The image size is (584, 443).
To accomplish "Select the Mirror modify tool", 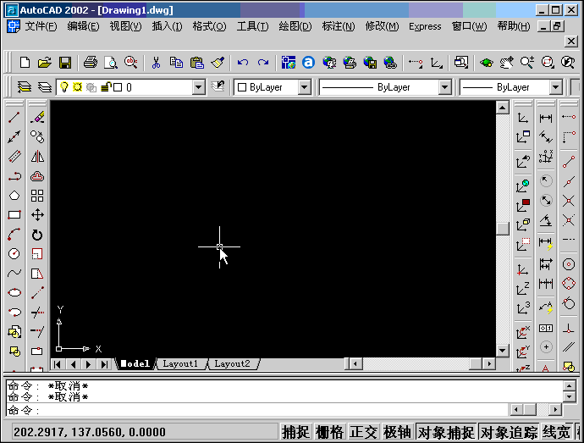I will coord(37,156).
